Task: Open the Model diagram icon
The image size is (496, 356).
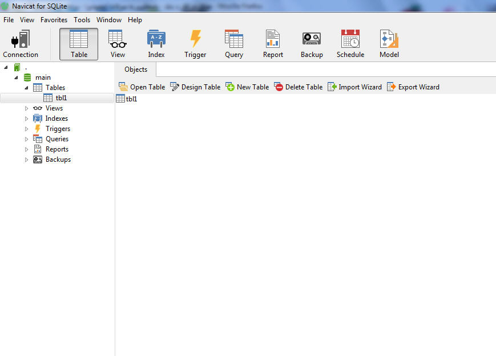Action: (x=389, y=39)
